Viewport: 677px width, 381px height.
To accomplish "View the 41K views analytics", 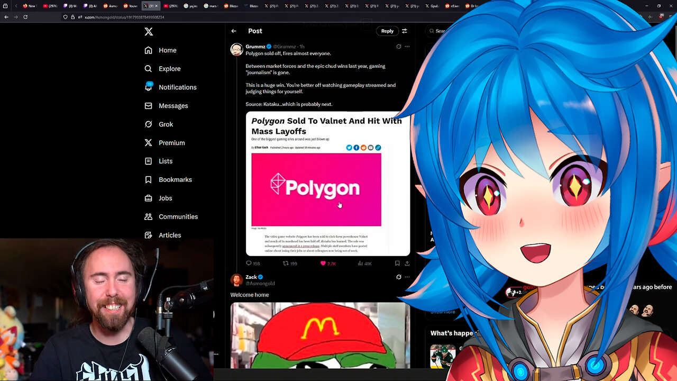I will click(x=365, y=263).
